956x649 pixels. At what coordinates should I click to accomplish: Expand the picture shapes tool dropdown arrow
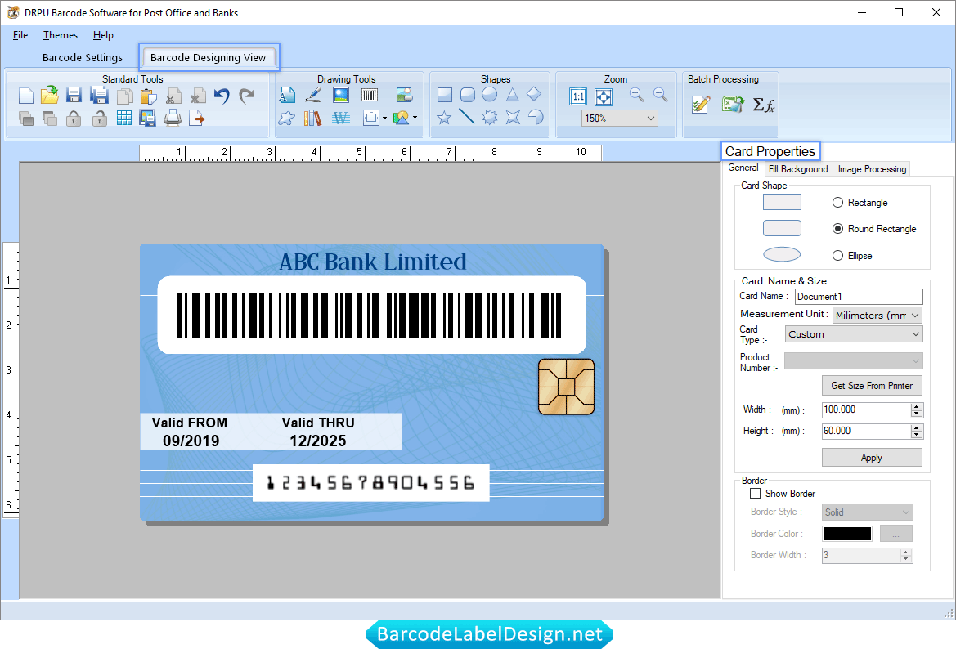pos(415,118)
